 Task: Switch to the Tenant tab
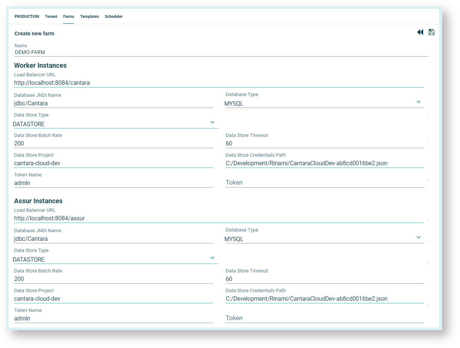coord(51,17)
